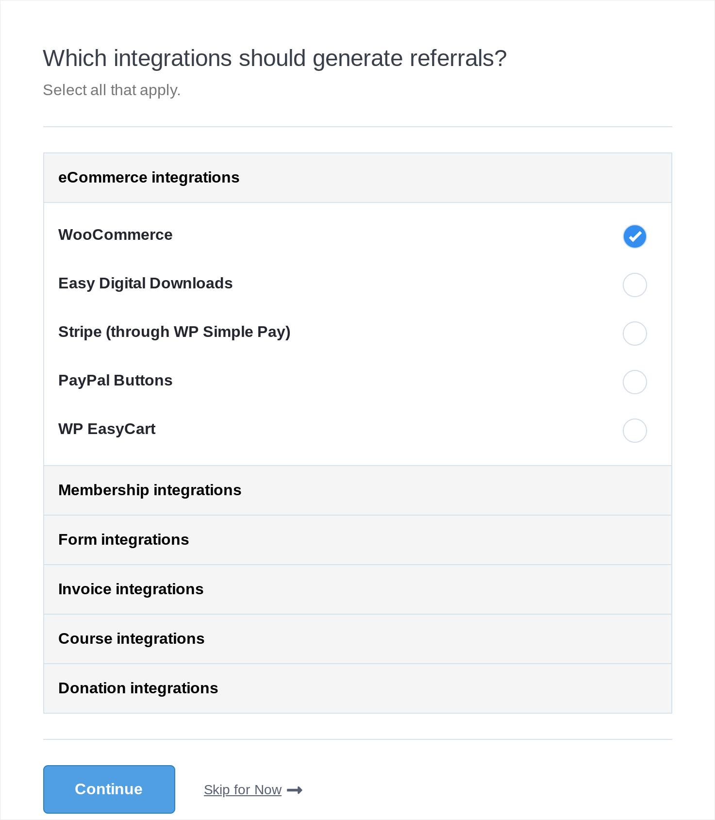Click the "Which integrations should generate referrals?" heading
Screen dimensions: 715x820
(x=274, y=58)
